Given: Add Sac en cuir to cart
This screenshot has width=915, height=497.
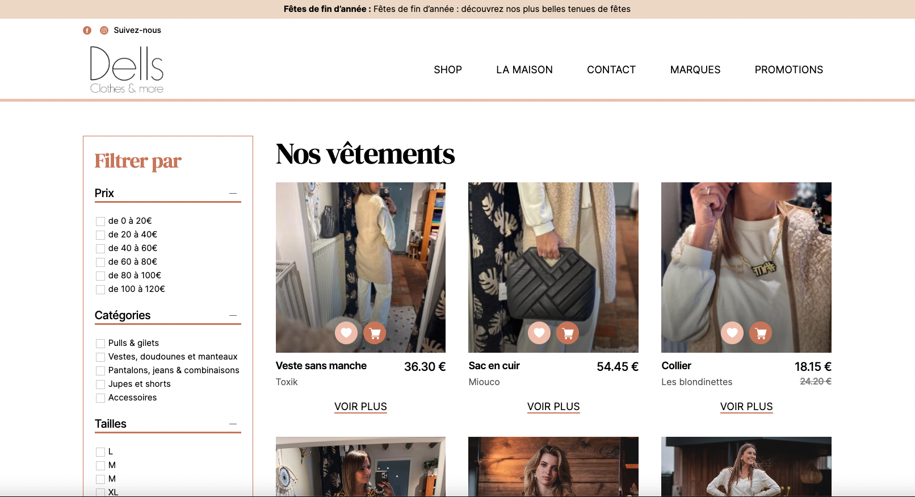Looking at the screenshot, I should pyautogui.click(x=568, y=333).
